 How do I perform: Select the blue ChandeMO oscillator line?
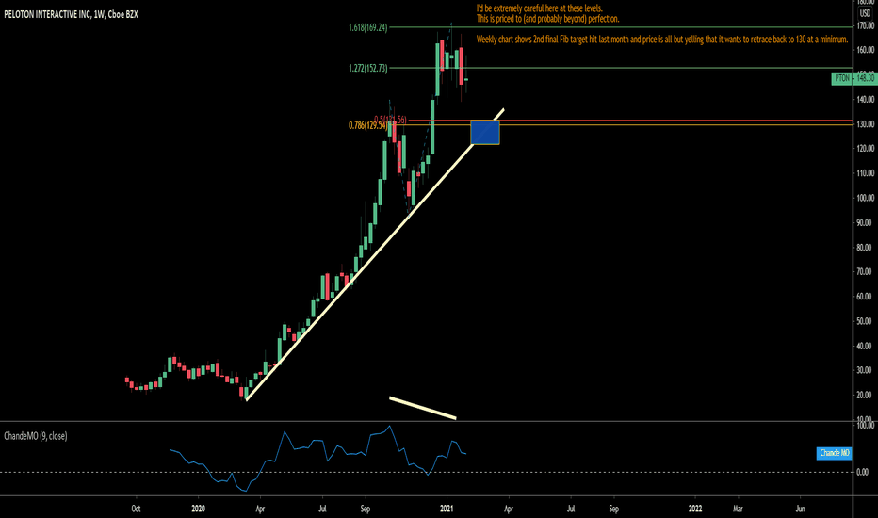click(x=318, y=458)
